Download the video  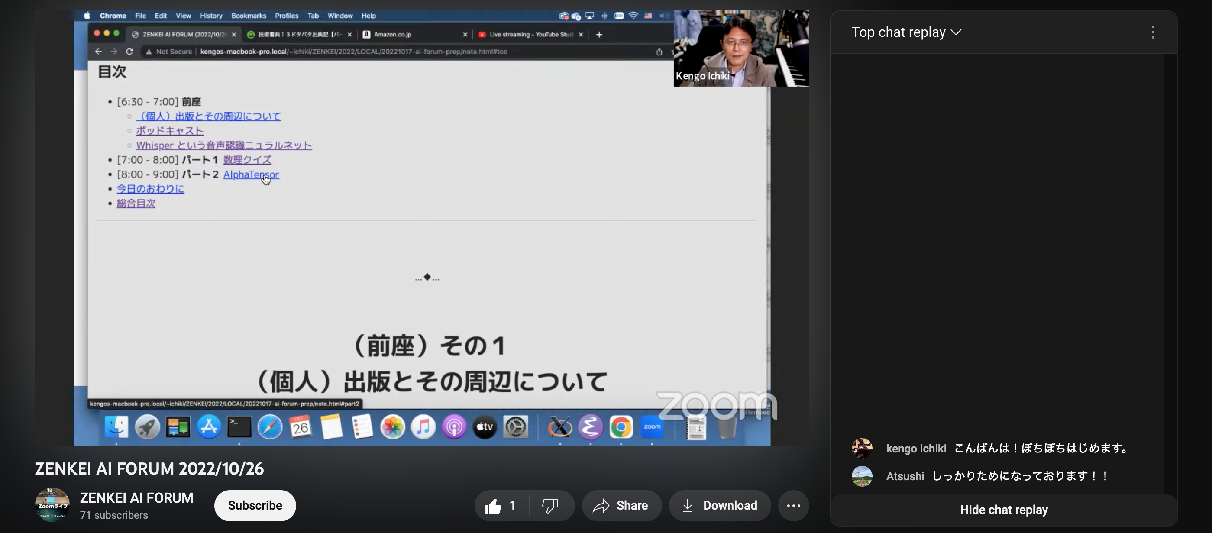click(x=720, y=506)
